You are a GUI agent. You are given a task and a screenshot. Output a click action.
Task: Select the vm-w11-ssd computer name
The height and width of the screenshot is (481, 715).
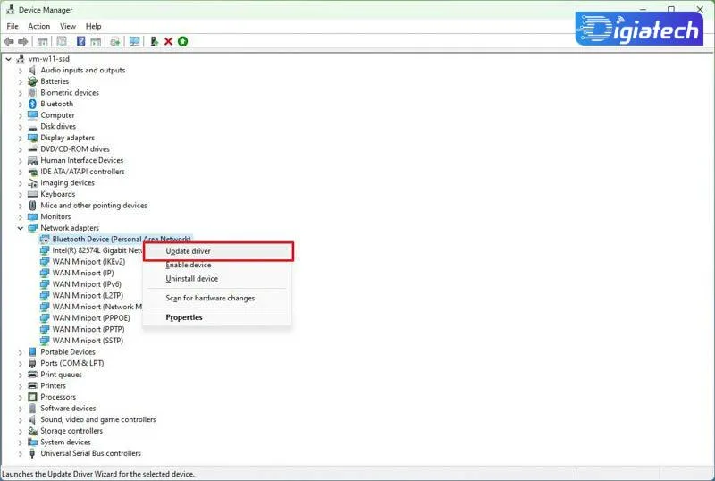click(x=49, y=59)
